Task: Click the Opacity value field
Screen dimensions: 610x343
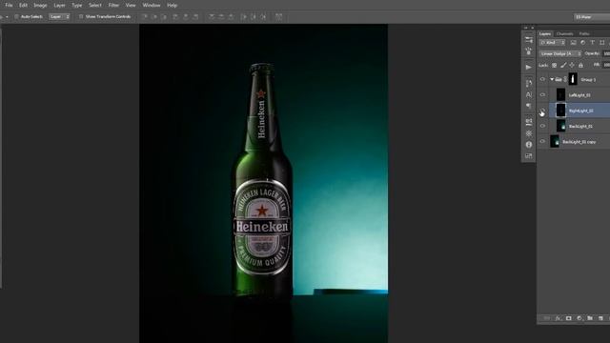Action: (606, 53)
